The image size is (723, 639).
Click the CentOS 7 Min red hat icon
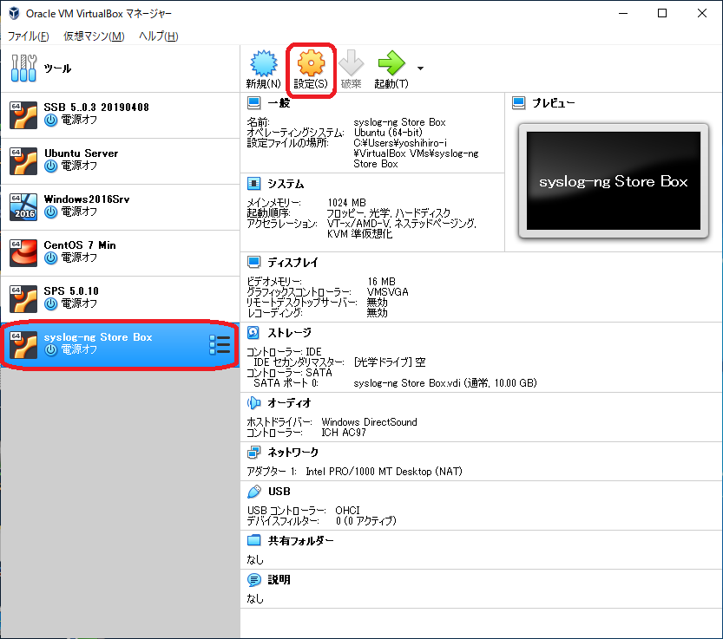tap(23, 253)
